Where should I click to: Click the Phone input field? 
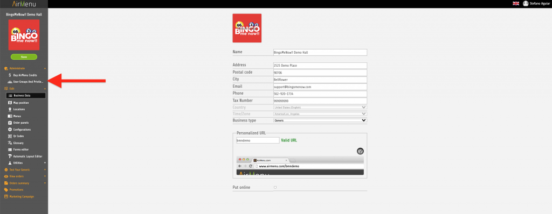[320, 94]
